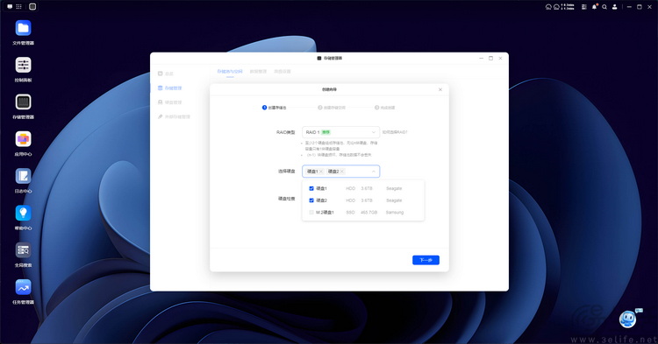
Task: Click the magnifier search icon in top bar
Action: pyautogui.click(x=604, y=7)
